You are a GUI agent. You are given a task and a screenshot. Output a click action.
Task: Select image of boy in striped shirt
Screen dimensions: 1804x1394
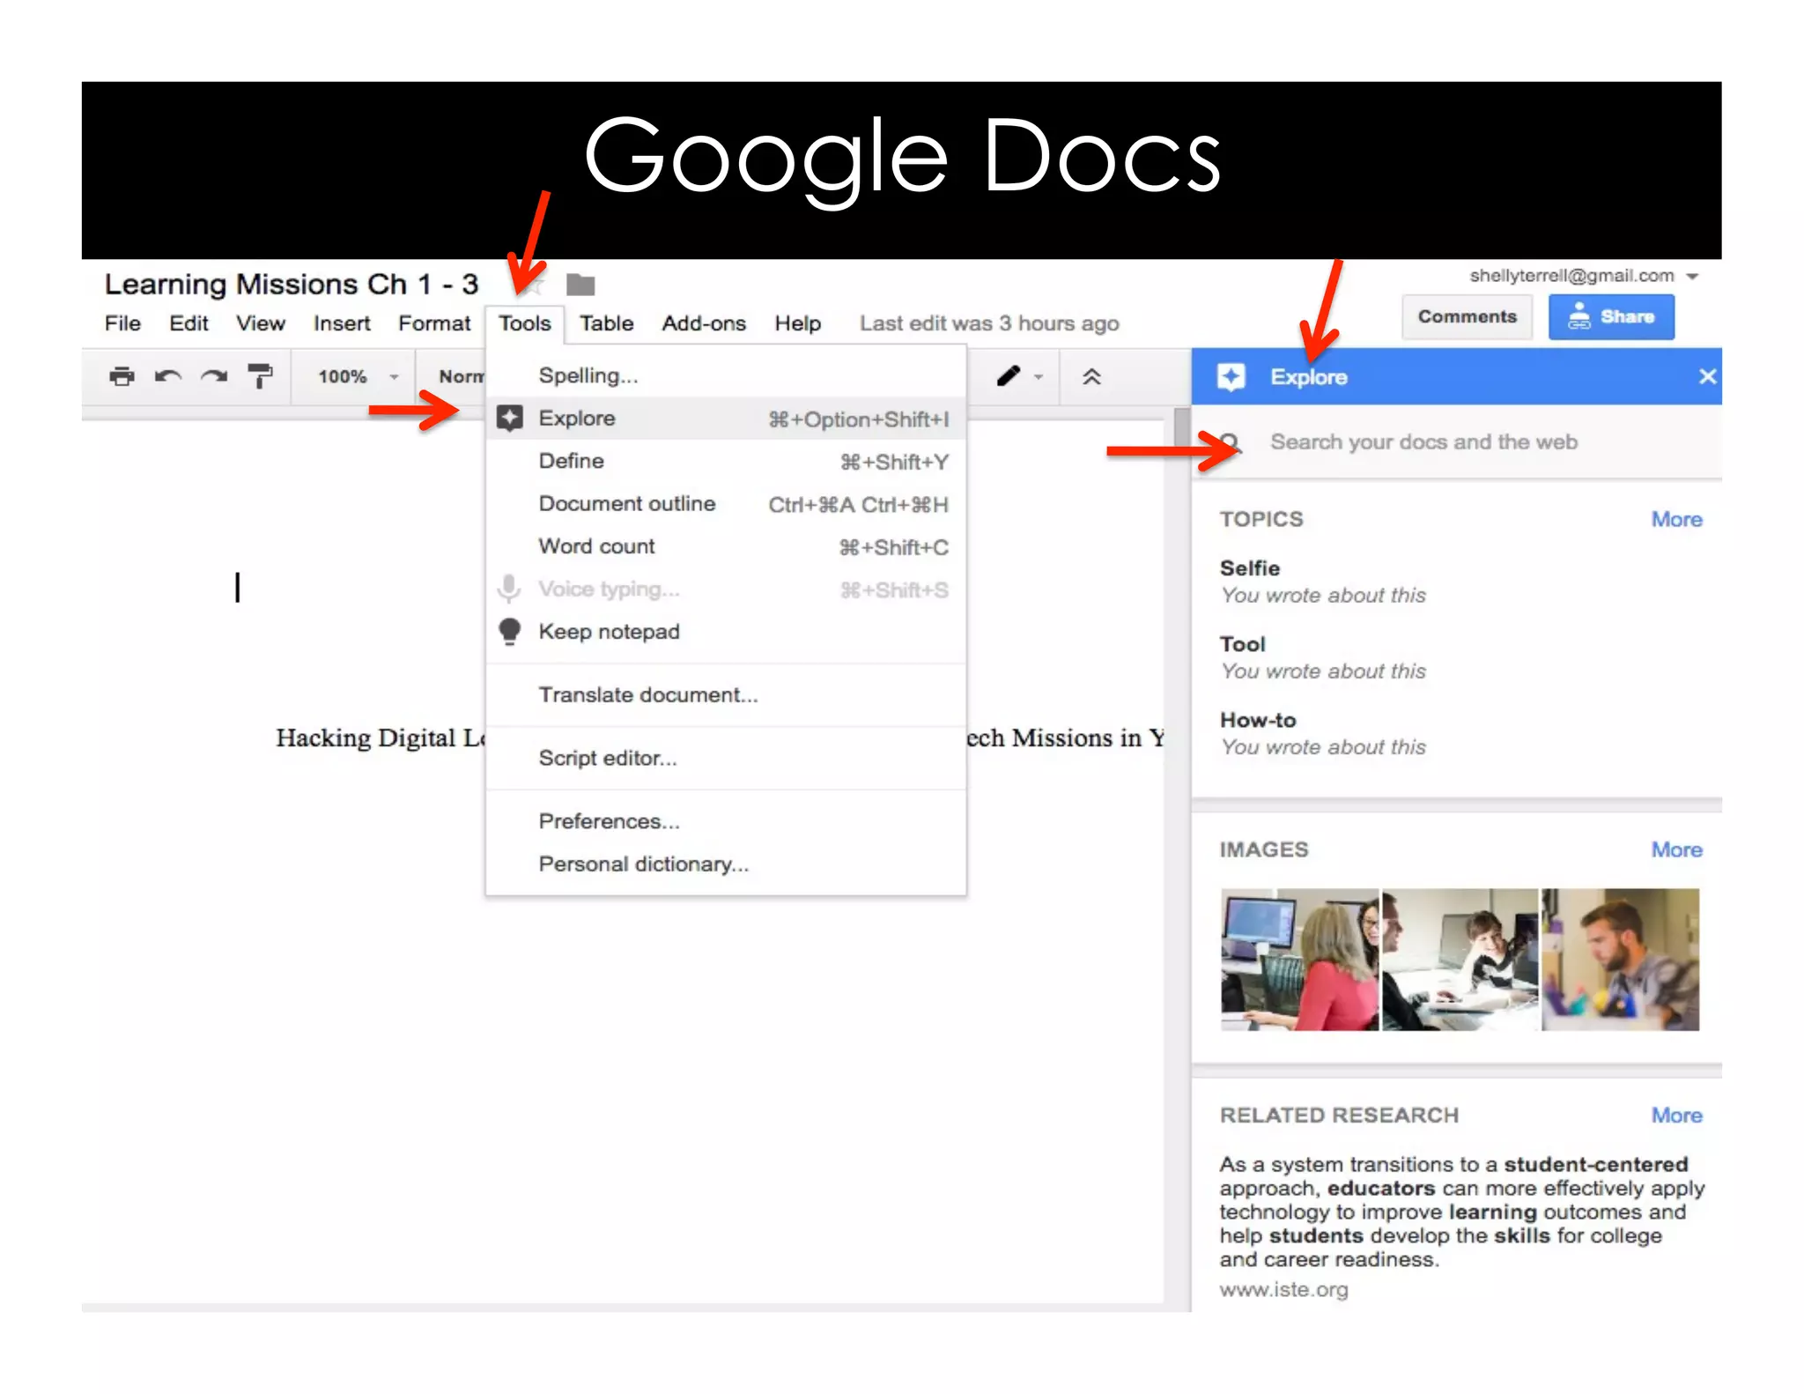[x=1460, y=960]
